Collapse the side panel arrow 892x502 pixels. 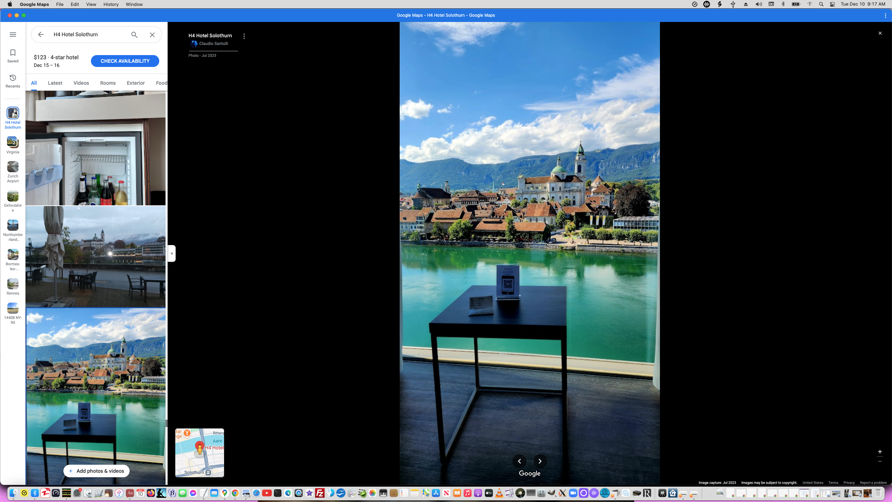pos(171,253)
